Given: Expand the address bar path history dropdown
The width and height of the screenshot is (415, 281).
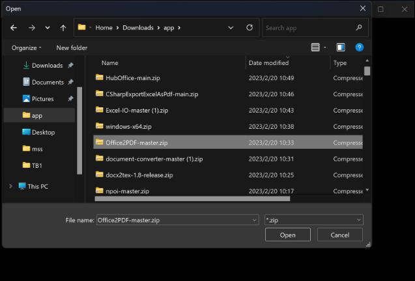Looking at the screenshot, I should point(231,28).
